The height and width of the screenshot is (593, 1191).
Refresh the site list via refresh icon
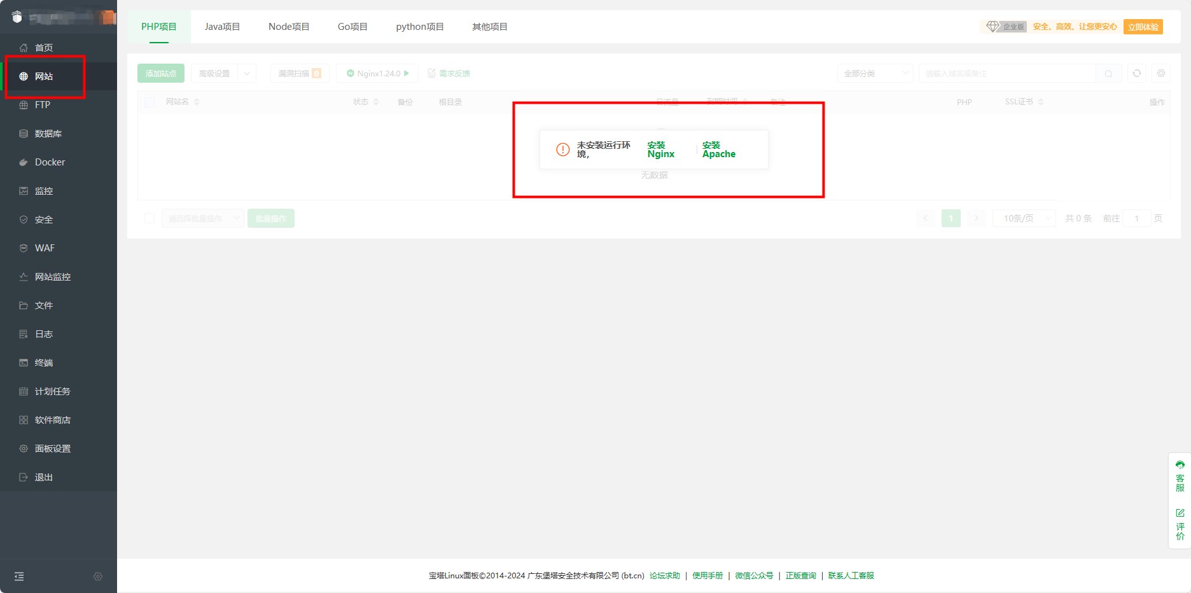(x=1137, y=73)
